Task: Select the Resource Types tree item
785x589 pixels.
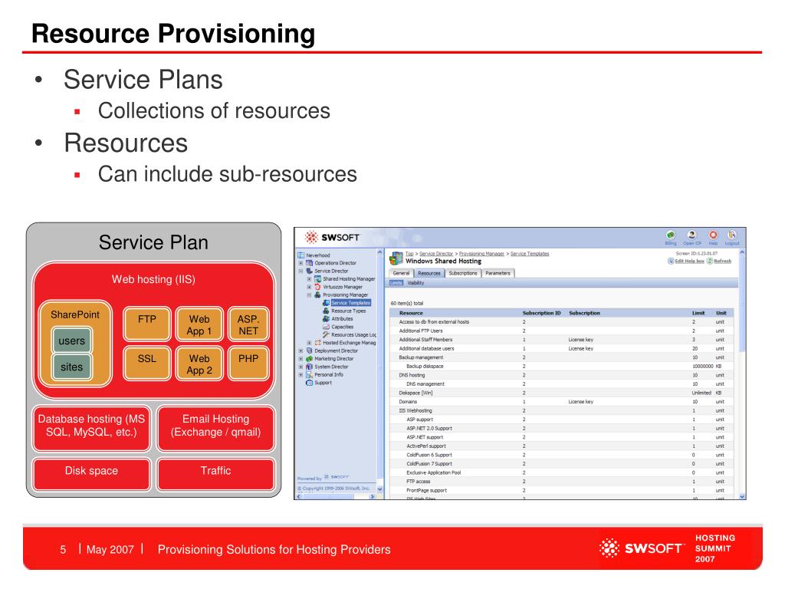Action: pos(349,311)
